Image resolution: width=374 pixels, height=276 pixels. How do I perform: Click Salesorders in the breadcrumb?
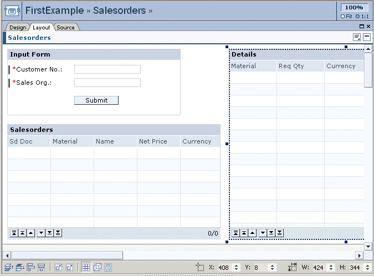119,11
